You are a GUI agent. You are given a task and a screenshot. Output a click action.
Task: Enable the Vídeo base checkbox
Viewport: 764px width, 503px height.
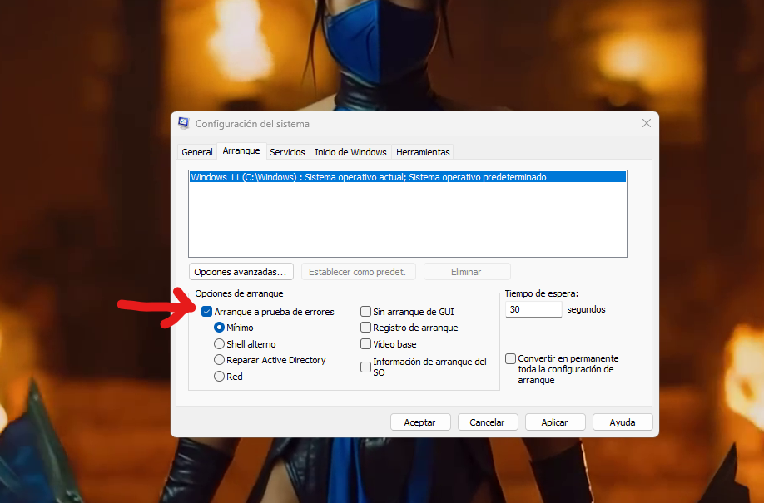point(366,344)
